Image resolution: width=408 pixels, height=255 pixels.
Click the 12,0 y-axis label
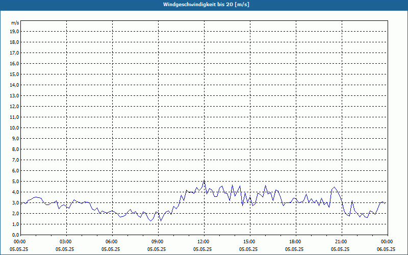pos(14,106)
